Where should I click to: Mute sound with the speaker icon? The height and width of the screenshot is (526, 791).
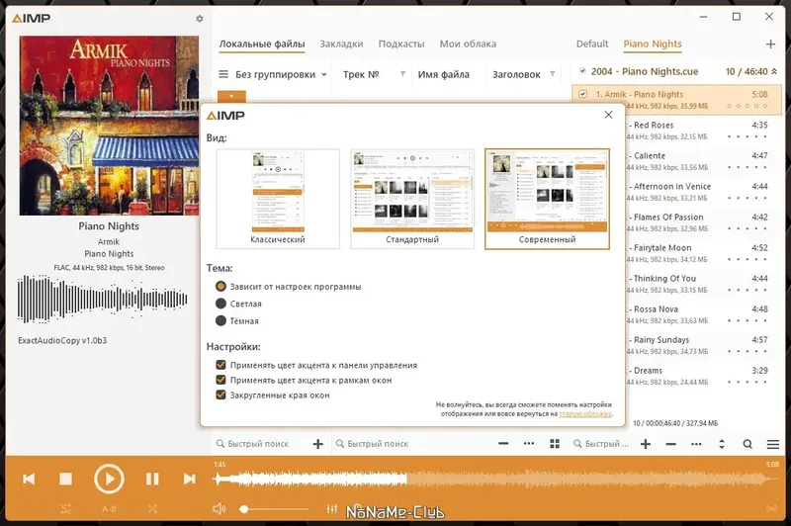[219, 509]
